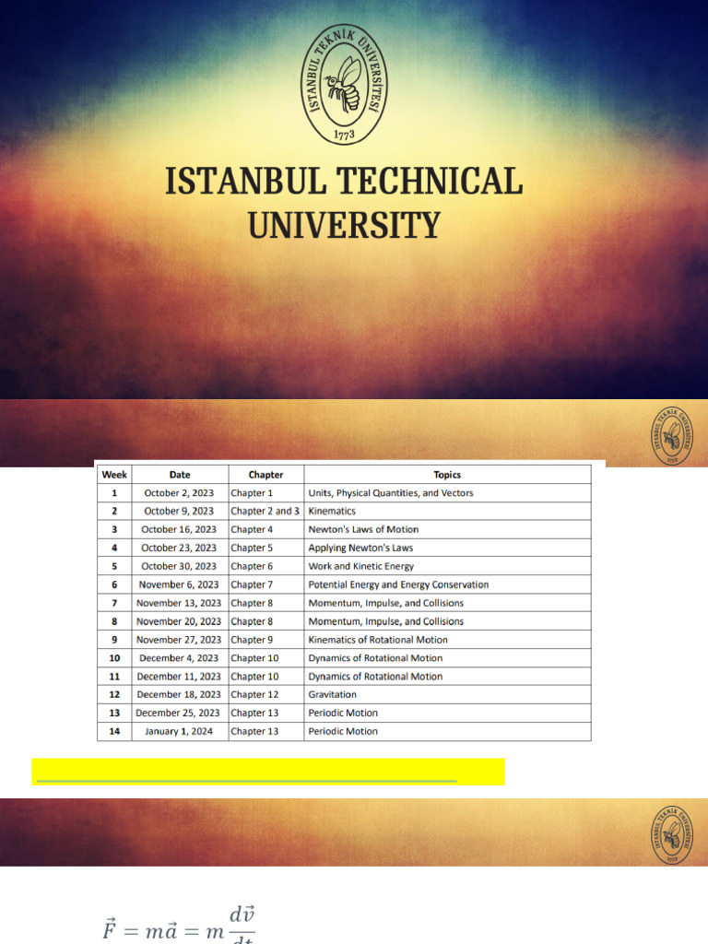This screenshot has width=708, height=944.
Task: Select the date December 18, 2023
Action: (179, 694)
